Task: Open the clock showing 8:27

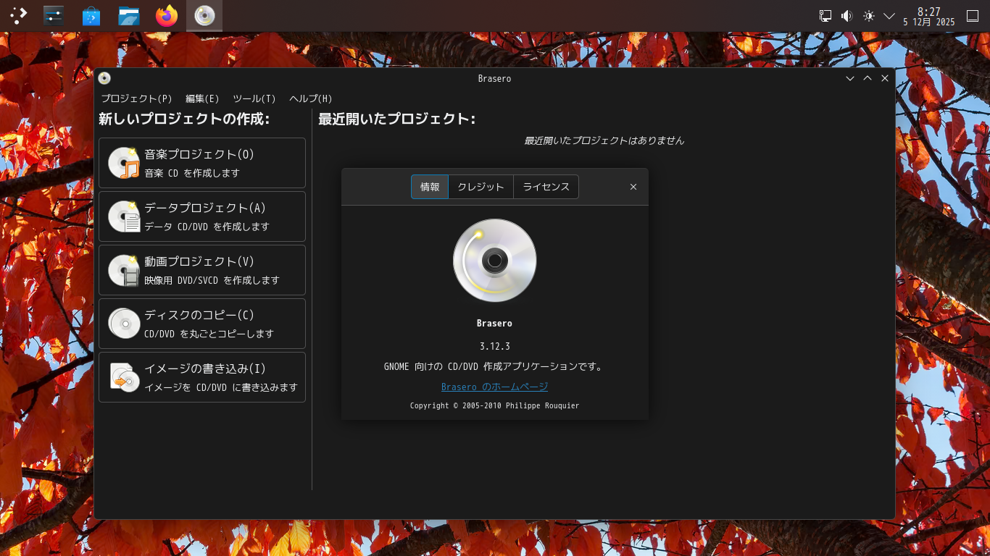Action: (x=929, y=16)
